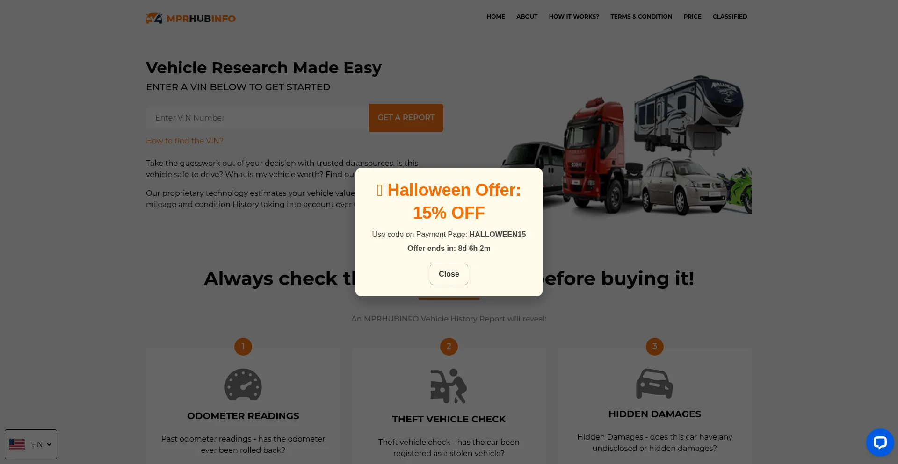Click the odometer gauge icon
The height and width of the screenshot is (464, 898).
(x=243, y=385)
